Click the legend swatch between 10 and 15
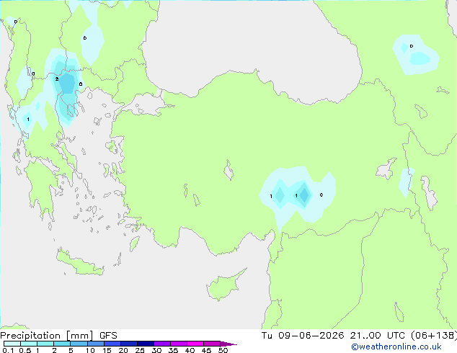This screenshot has width=457, height=353. 96,344
